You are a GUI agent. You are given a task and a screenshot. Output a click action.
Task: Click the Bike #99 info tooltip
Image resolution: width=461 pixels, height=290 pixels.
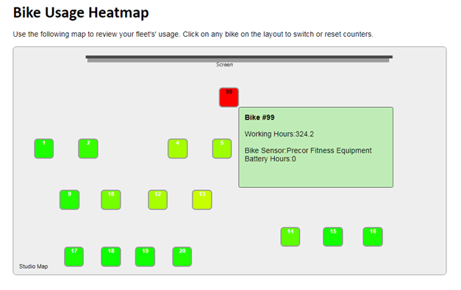315,148
